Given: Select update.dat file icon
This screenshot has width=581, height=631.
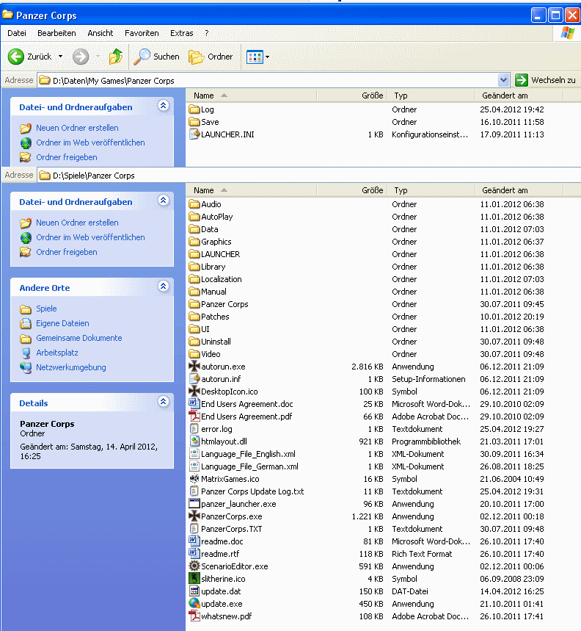Looking at the screenshot, I should click(x=194, y=591).
